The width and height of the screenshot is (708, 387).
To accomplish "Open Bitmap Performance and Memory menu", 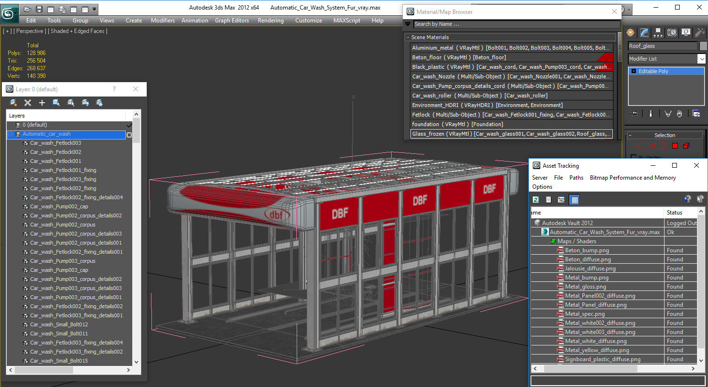I will (x=633, y=178).
